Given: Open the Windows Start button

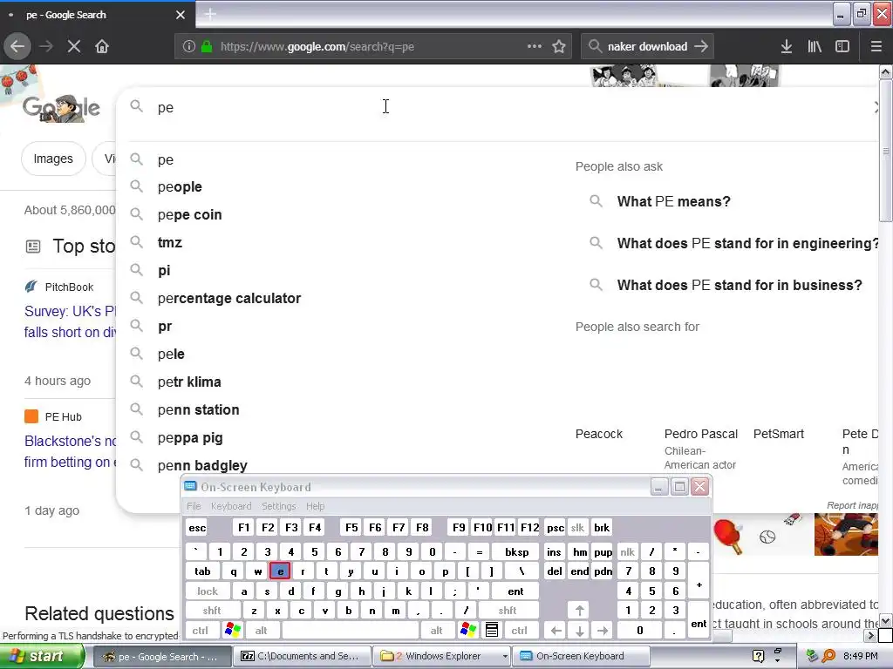Looking at the screenshot, I should [x=42, y=656].
